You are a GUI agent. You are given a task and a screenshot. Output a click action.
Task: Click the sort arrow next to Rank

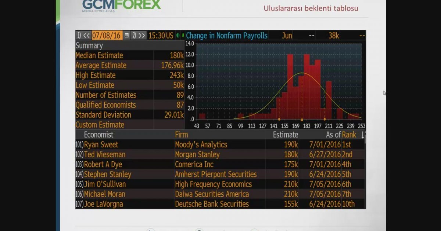tap(363, 135)
